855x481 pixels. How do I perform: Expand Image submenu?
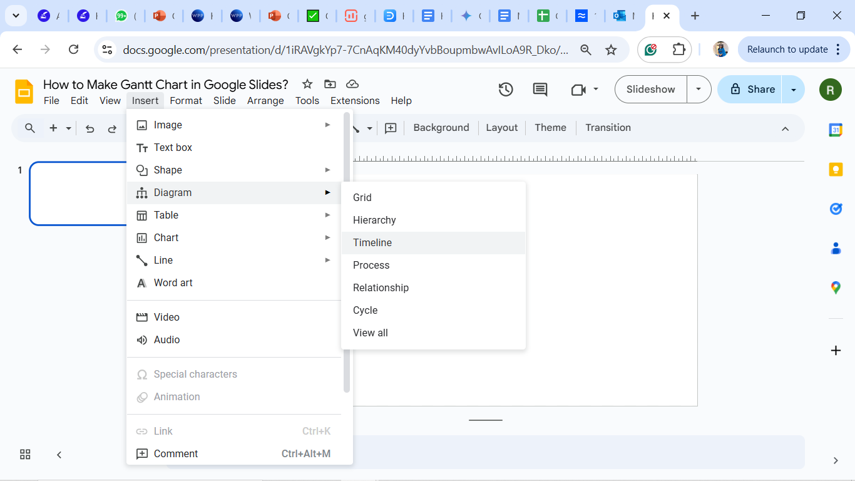(327, 125)
